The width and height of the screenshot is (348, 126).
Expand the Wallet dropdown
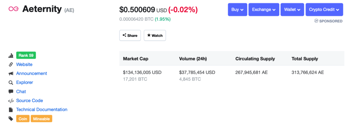click(x=292, y=10)
